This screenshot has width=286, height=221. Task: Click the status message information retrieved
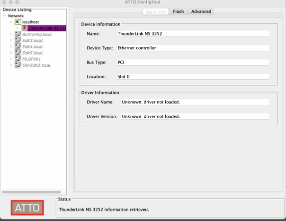[104, 210]
